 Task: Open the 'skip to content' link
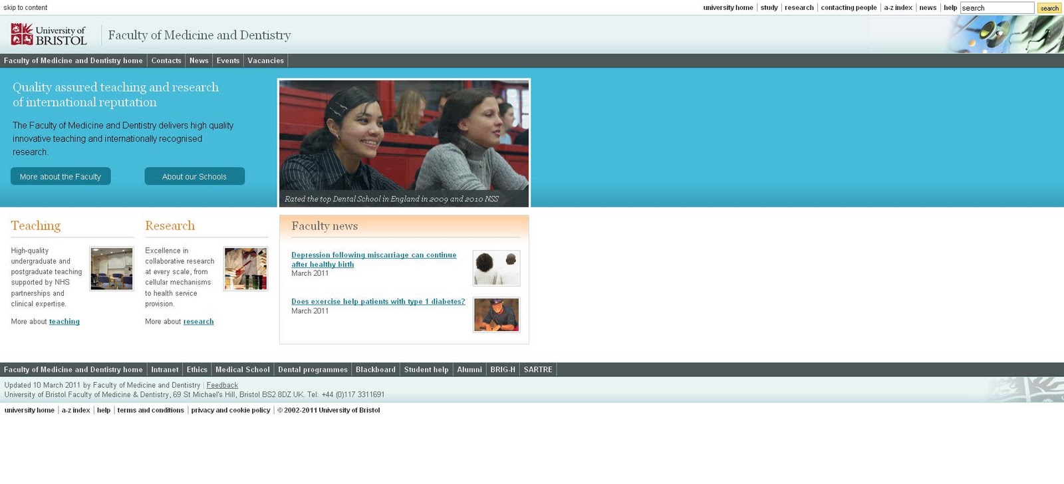pyautogui.click(x=25, y=8)
